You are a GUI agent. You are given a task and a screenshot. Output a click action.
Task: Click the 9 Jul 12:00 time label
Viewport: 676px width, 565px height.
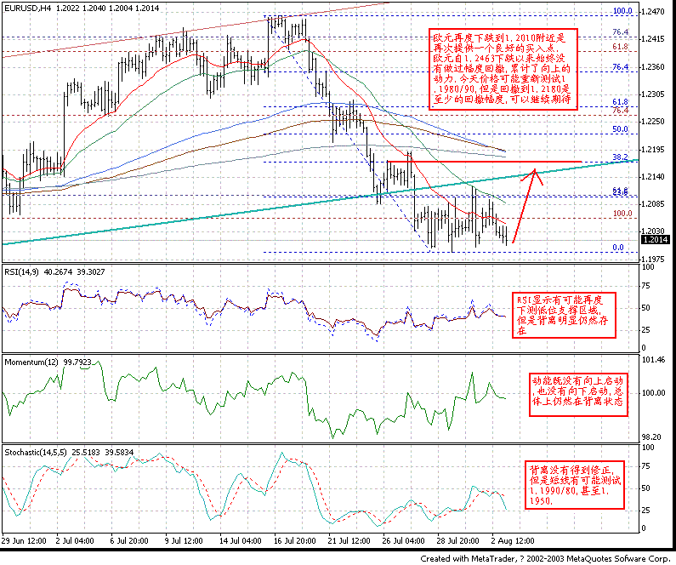coord(183,540)
